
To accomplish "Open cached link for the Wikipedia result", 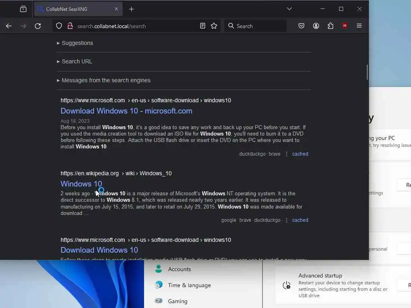I will pos(300,220).
